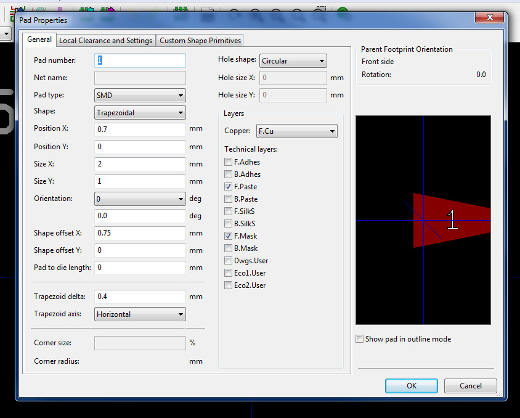
Task: Click the Corner size field
Action: tap(140, 343)
